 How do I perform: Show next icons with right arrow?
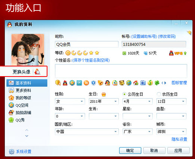coord(165,83)
